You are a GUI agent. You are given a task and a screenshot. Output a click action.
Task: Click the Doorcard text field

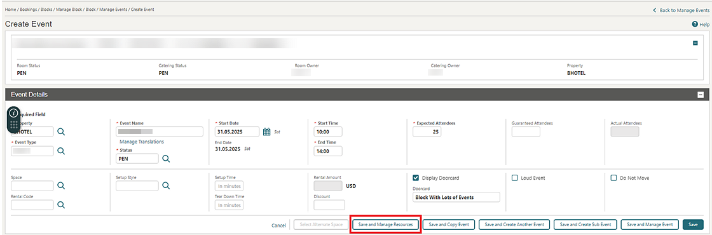click(x=456, y=197)
